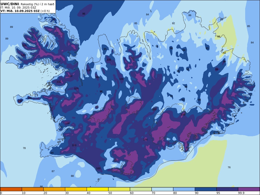
Task: Click the '30' tick label under the legend
Action: click(x=67, y=193)
